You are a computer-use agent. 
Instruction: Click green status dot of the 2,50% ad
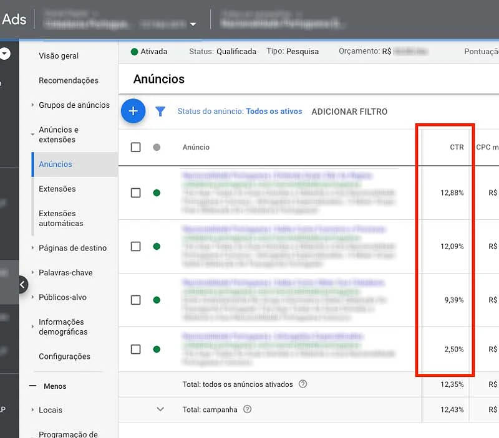coord(157,350)
